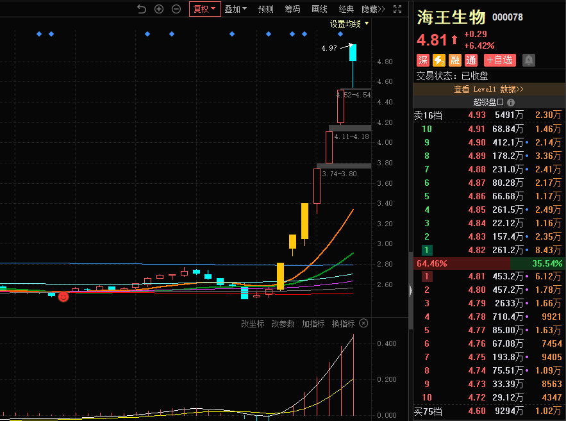Viewport: 566px width, 421px height.
Task: Open the 复权 dropdown
Action: pos(205,9)
